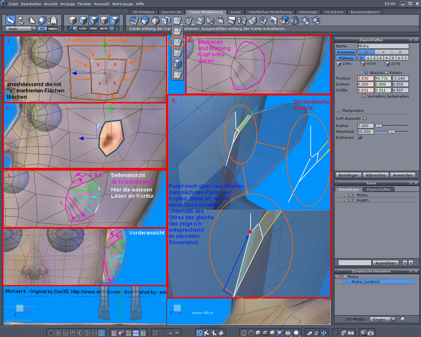Switch to the Oberflächen-Modellierung tab
The height and width of the screenshot is (337, 421).
(x=270, y=12)
